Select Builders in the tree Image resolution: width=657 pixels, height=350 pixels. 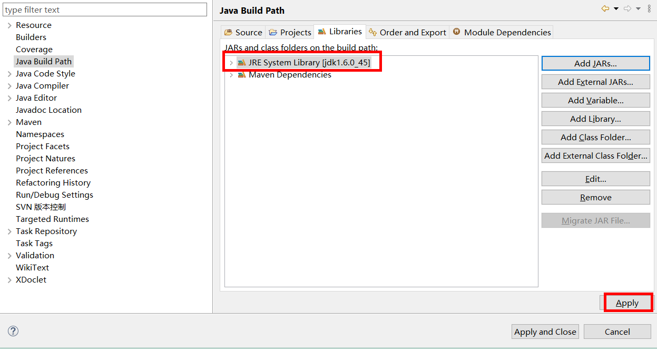click(x=31, y=37)
